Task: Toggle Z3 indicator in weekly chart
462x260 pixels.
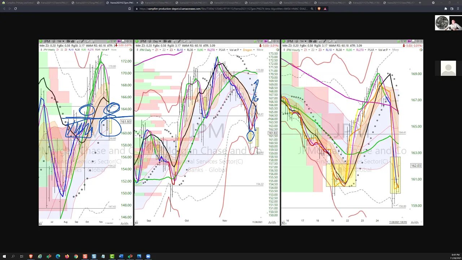Action: click(x=66, y=50)
